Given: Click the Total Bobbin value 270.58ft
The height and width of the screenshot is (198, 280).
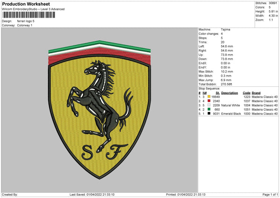Looking at the screenshot, I should tap(226, 85).
